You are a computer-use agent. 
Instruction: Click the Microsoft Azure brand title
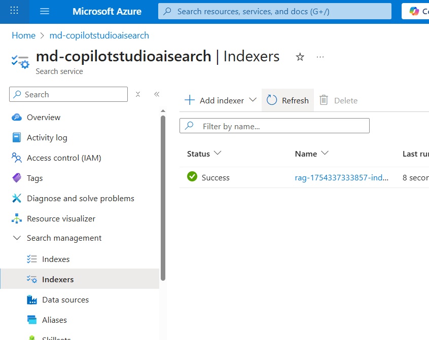(x=107, y=11)
